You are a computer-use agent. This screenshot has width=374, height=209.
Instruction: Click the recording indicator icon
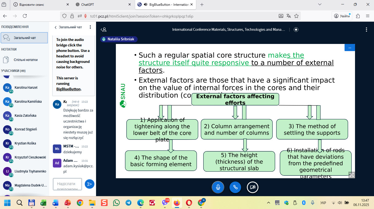(x=296, y=30)
